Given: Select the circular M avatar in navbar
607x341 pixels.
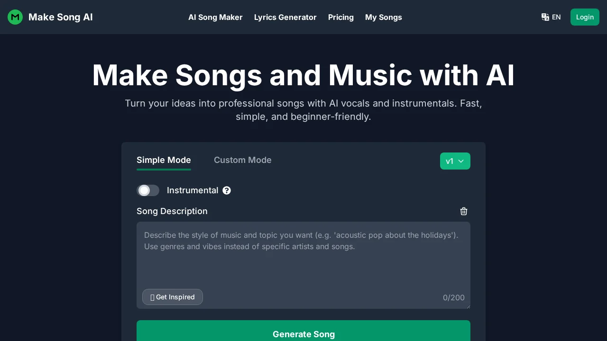Looking at the screenshot, I should pos(15,17).
